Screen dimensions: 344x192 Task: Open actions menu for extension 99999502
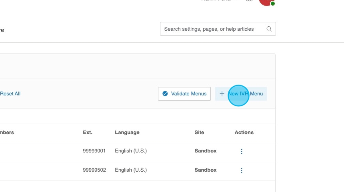click(242, 170)
